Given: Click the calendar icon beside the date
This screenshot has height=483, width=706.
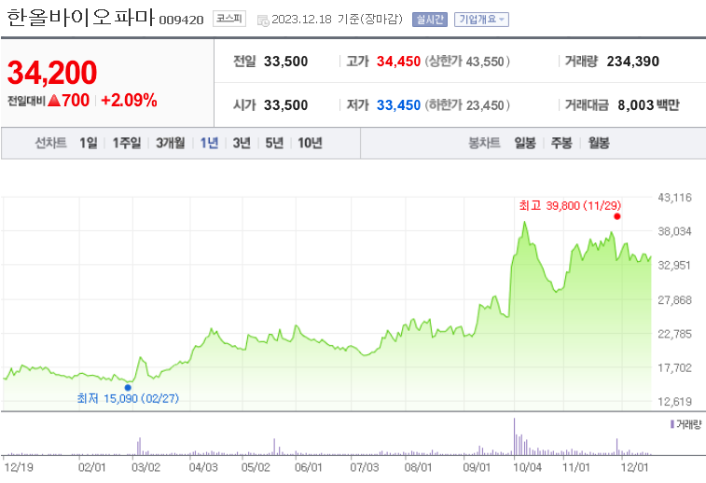Looking at the screenshot, I should pos(263,21).
